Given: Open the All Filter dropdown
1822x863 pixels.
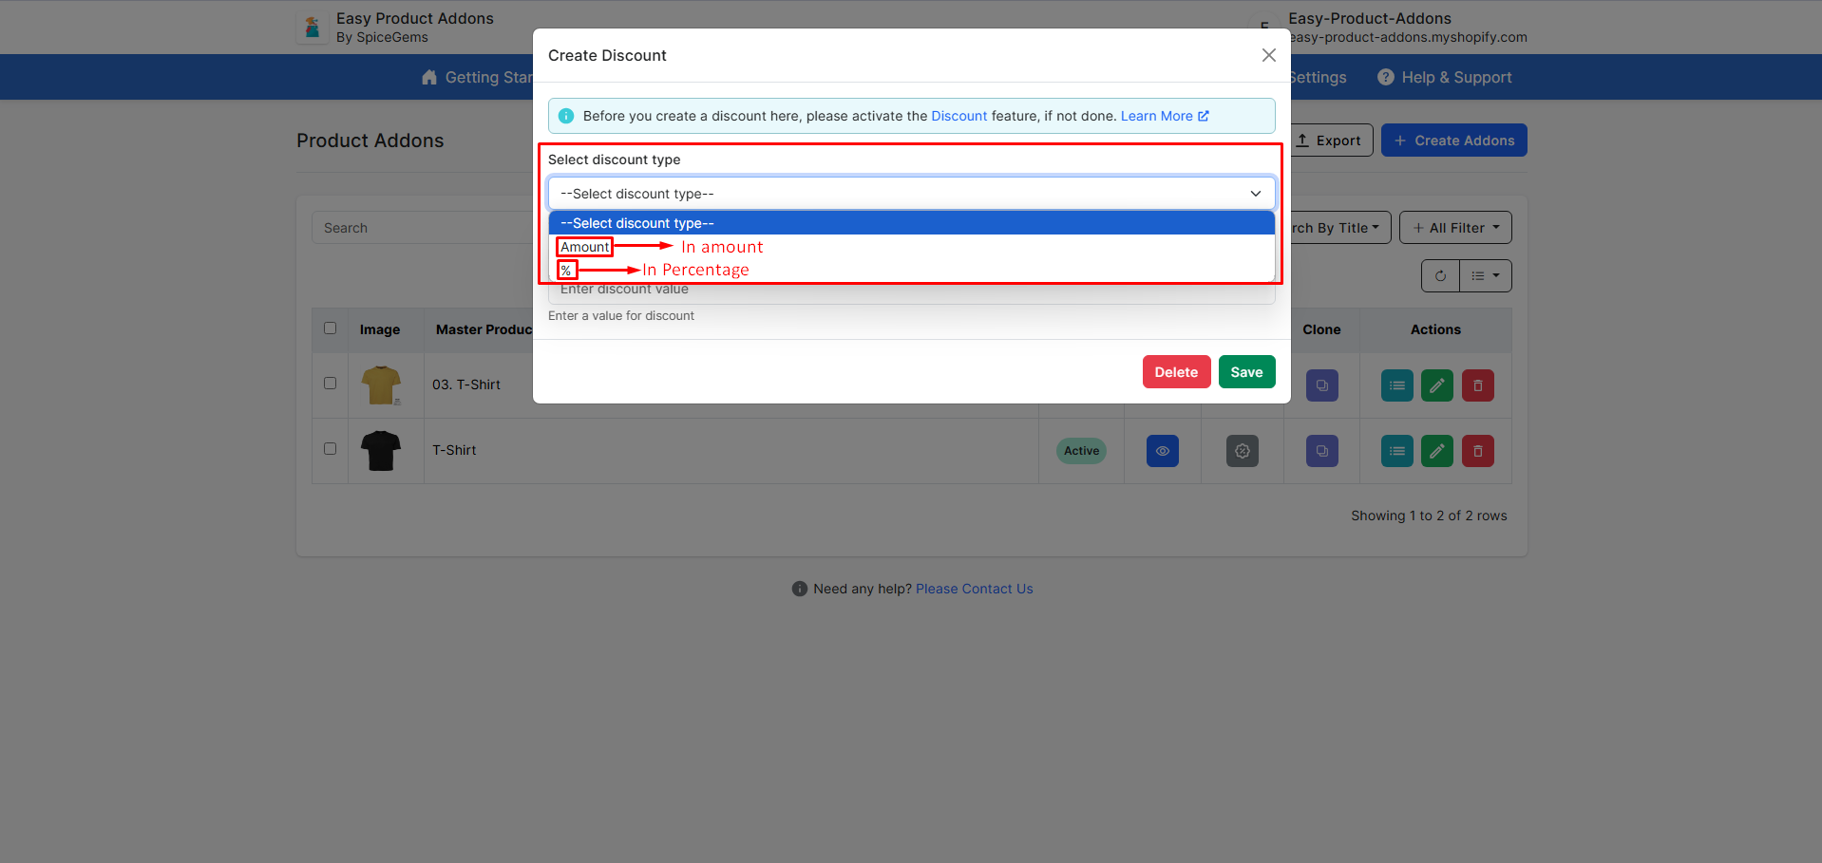Looking at the screenshot, I should [1454, 228].
